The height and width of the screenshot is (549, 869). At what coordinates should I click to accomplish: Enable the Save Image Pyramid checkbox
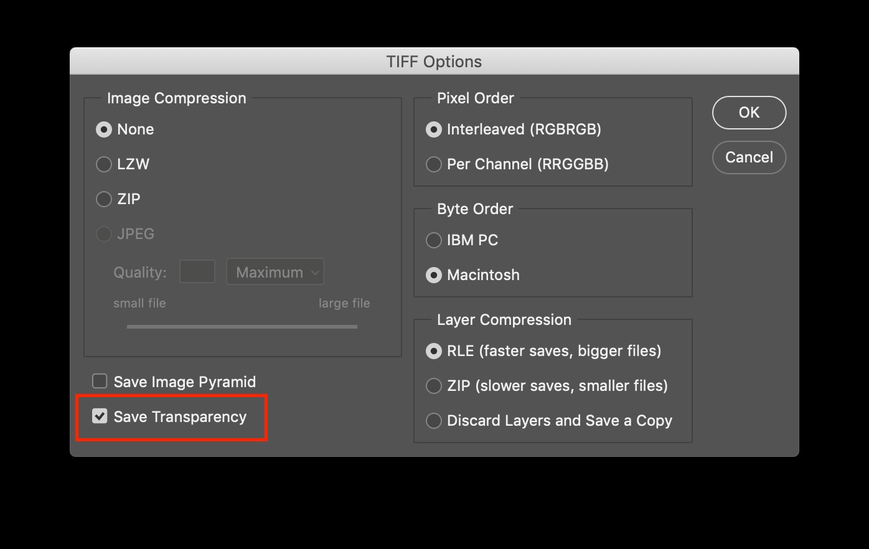click(100, 381)
